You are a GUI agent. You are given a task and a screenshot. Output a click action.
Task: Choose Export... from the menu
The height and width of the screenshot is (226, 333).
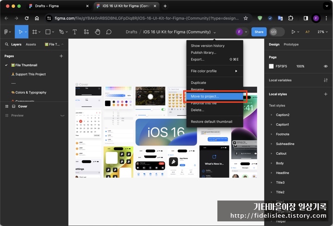tap(215, 59)
